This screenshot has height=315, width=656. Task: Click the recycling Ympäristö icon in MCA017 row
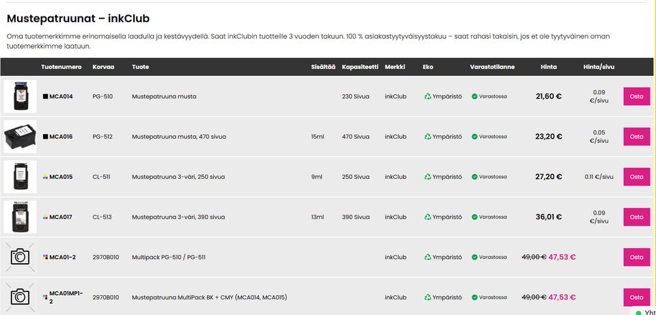pyautogui.click(x=428, y=217)
